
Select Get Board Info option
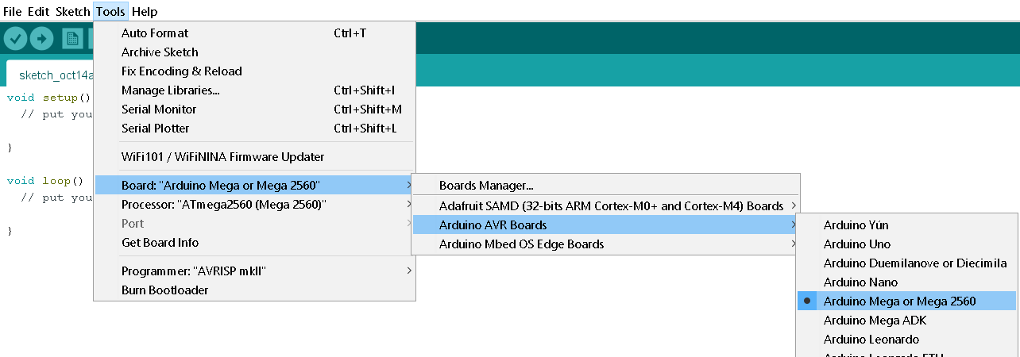(x=160, y=243)
